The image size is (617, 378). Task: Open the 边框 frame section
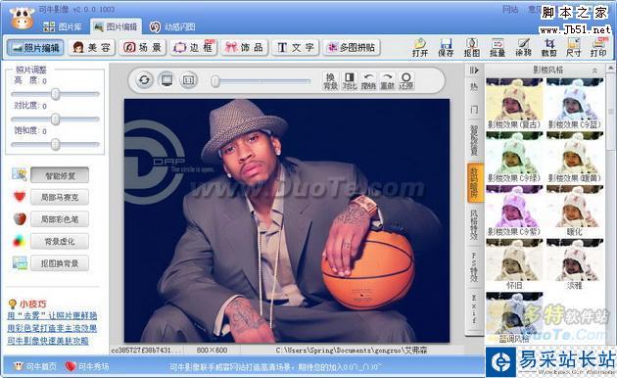click(x=194, y=48)
